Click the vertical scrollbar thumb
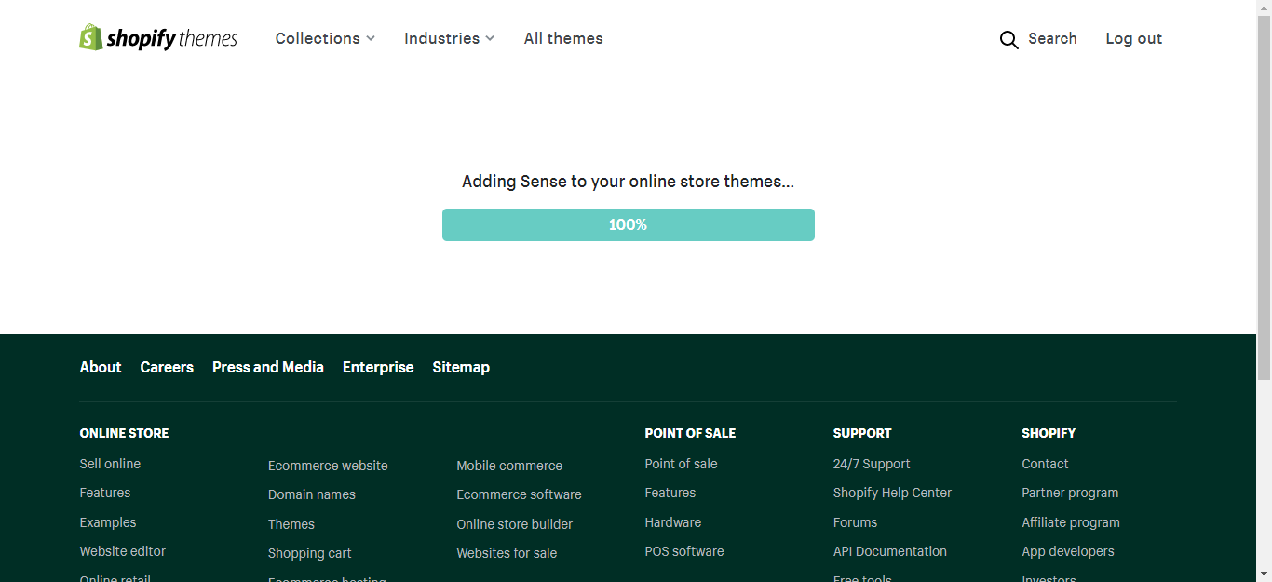 click(x=1264, y=197)
